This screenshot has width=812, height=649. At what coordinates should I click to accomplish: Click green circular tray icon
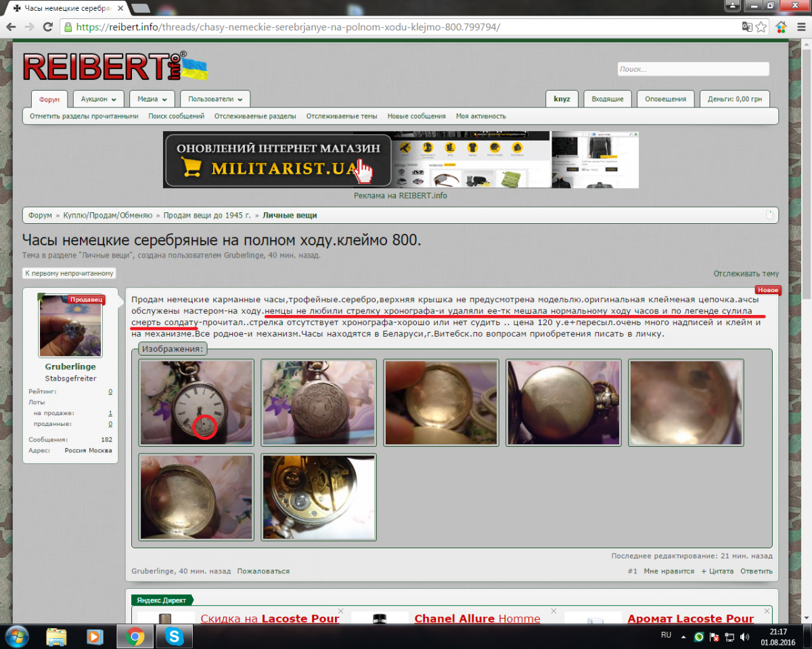[699, 636]
